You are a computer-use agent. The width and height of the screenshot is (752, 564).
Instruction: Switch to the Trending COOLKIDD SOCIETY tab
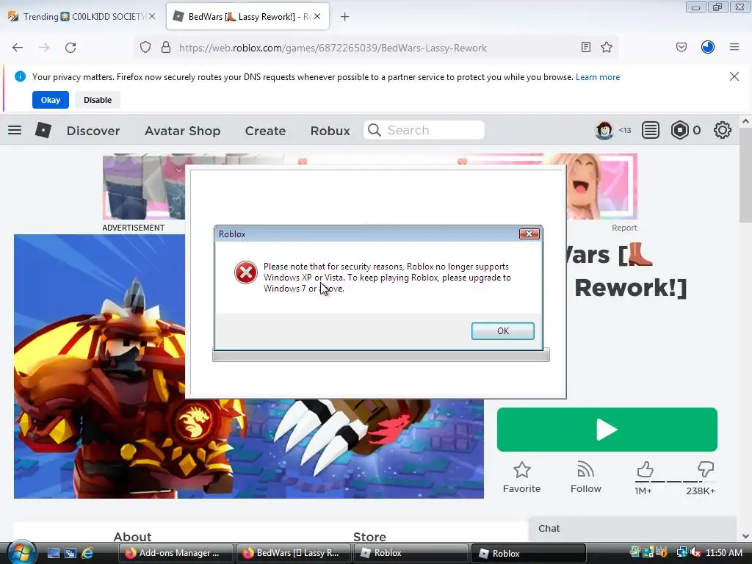pos(82,17)
